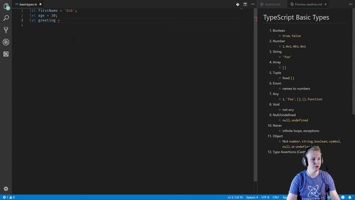Click '8. Void' in the preview list
This screenshot has width=355, height=200.
click(274, 104)
